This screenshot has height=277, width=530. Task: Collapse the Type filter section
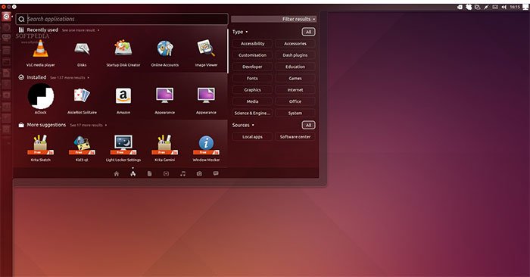240,32
